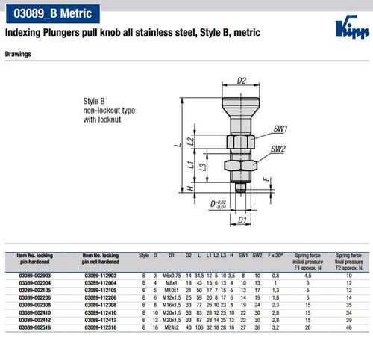373x337 pixels.
Task: Click the D1 dimension label in drawing
Action: [242, 220]
